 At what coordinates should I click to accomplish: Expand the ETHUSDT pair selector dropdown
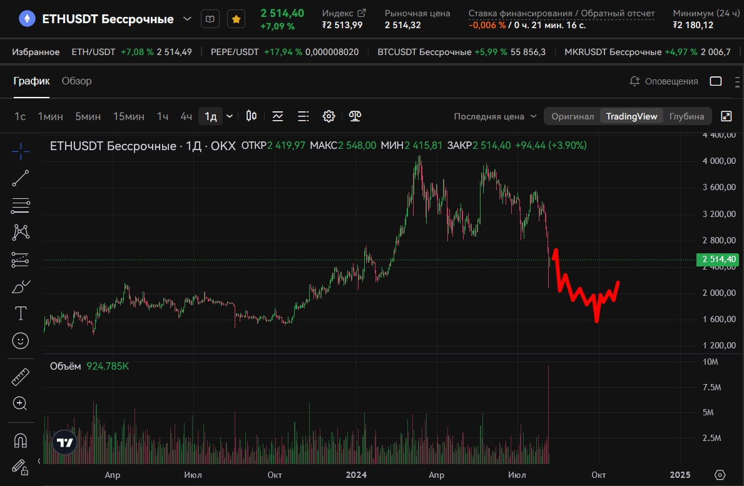(x=188, y=19)
